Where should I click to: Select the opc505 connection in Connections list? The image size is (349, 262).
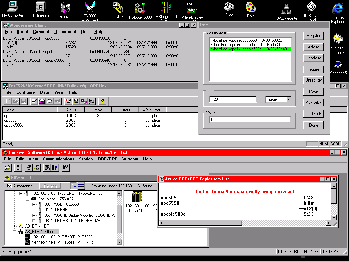[251, 45]
